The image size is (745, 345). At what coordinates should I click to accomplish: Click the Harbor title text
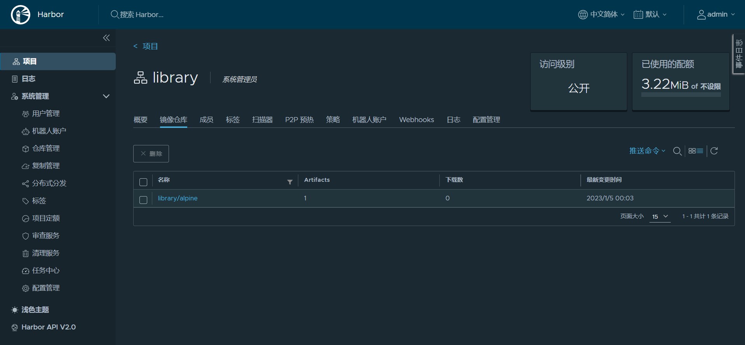pos(50,14)
